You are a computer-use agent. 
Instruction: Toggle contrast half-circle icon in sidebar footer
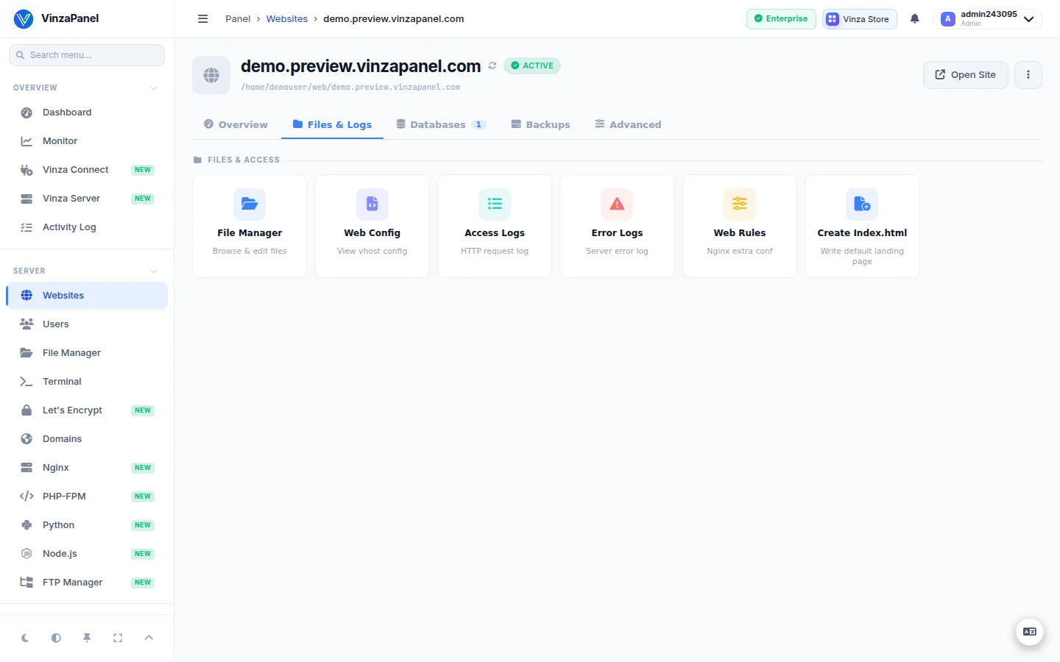point(56,638)
